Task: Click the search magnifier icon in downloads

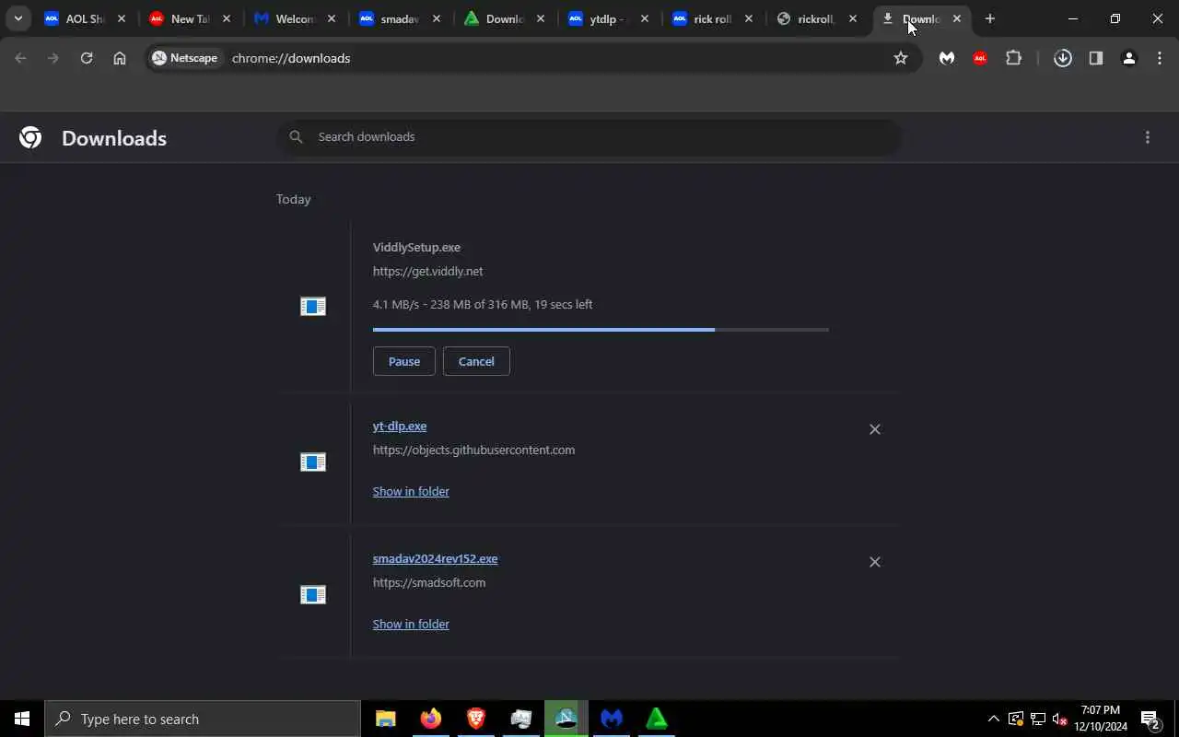Action: click(x=296, y=137)
